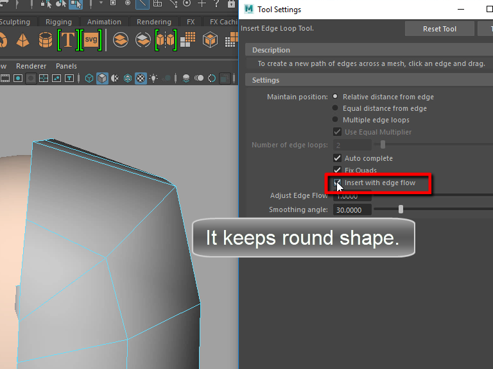Click the Mirror tool shelf icon
Image resolution: width=493 pixels, height=369 pixels.
166,40
